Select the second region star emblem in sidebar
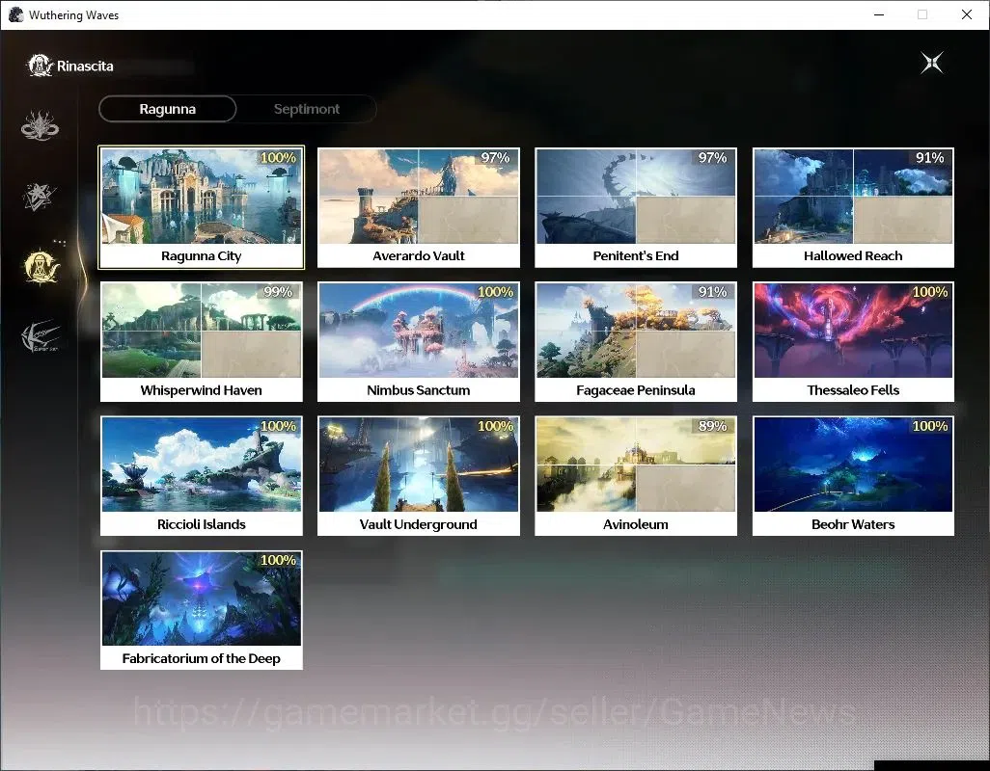The height and width of the screenshot is (771, 990). click(40, 196)
